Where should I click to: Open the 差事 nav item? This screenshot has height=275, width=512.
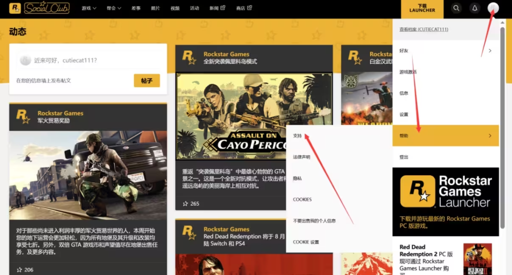click(136, 8)
